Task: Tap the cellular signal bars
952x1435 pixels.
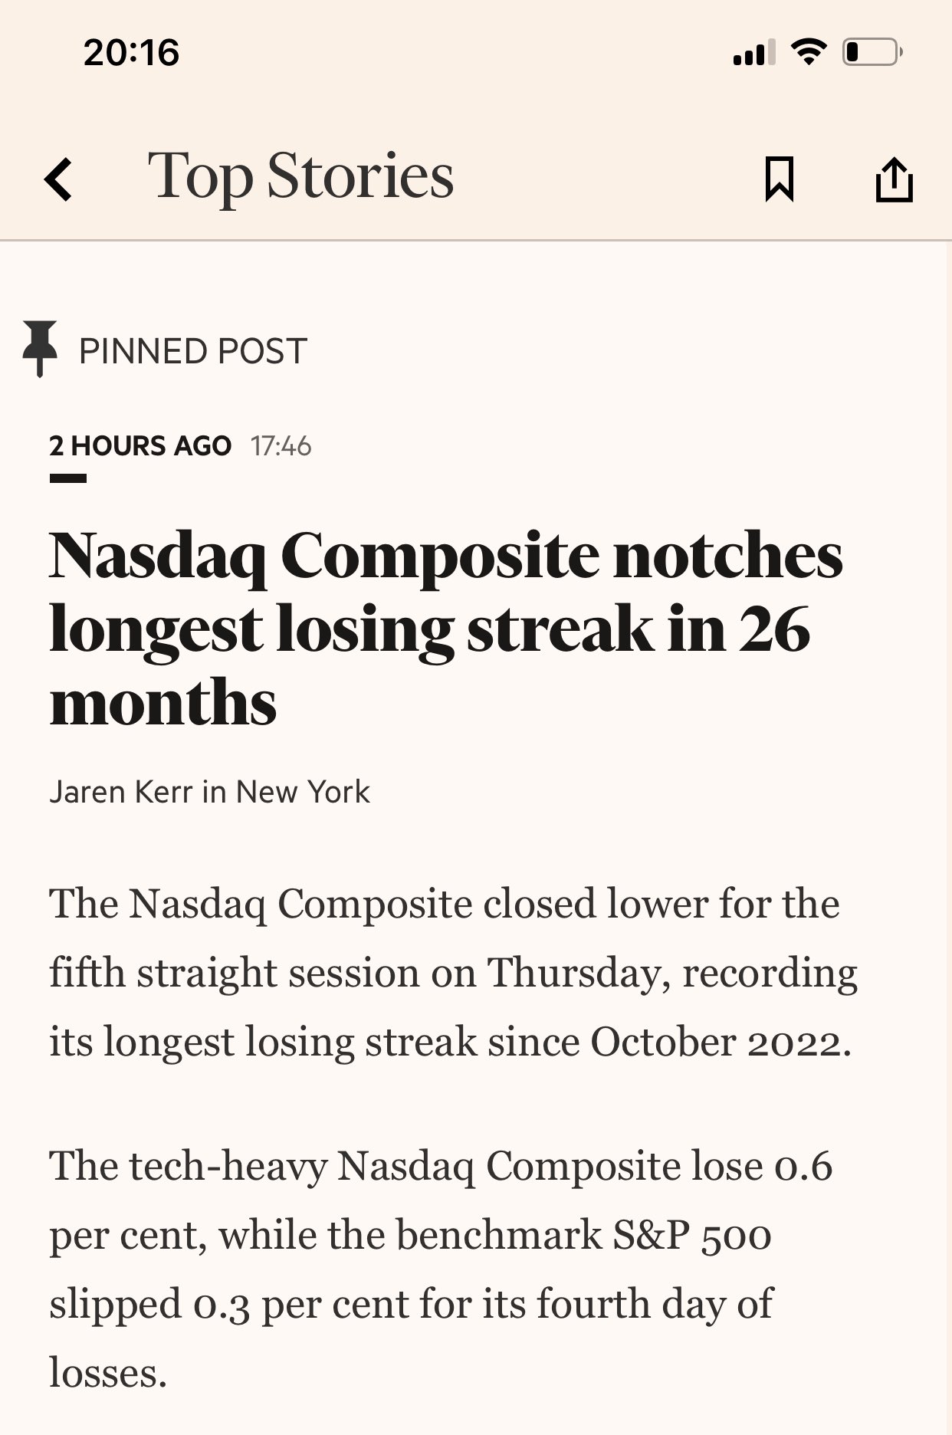Action: pos(753,52)
